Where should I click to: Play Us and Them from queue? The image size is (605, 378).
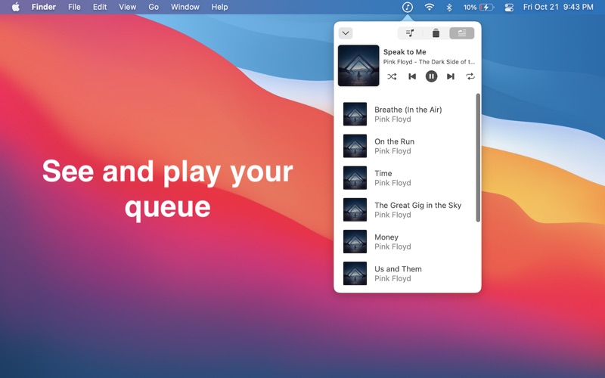coord(407,274)
